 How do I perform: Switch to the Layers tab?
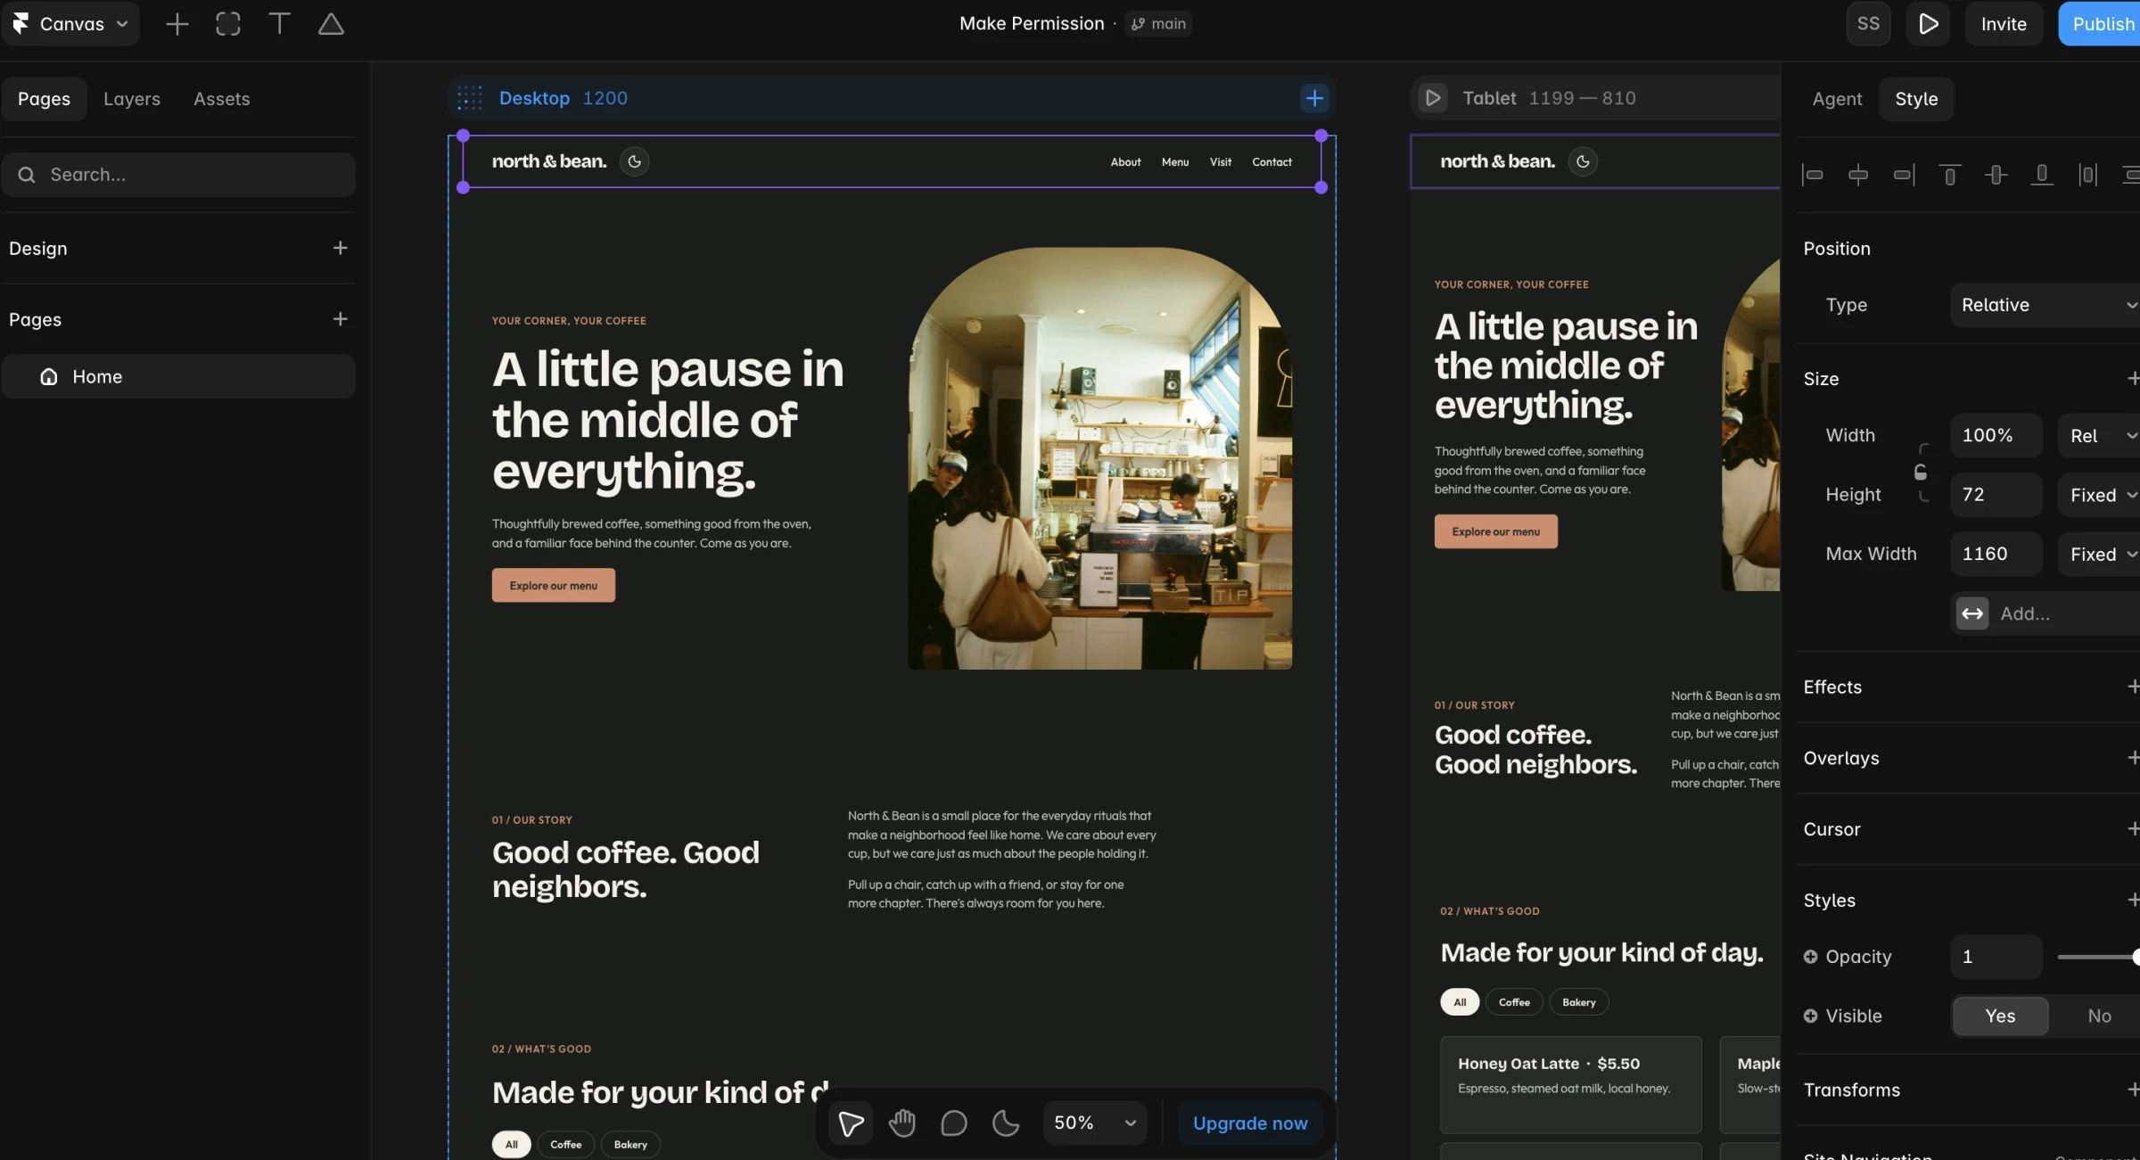pyautogui.click(x=132, y=99)
